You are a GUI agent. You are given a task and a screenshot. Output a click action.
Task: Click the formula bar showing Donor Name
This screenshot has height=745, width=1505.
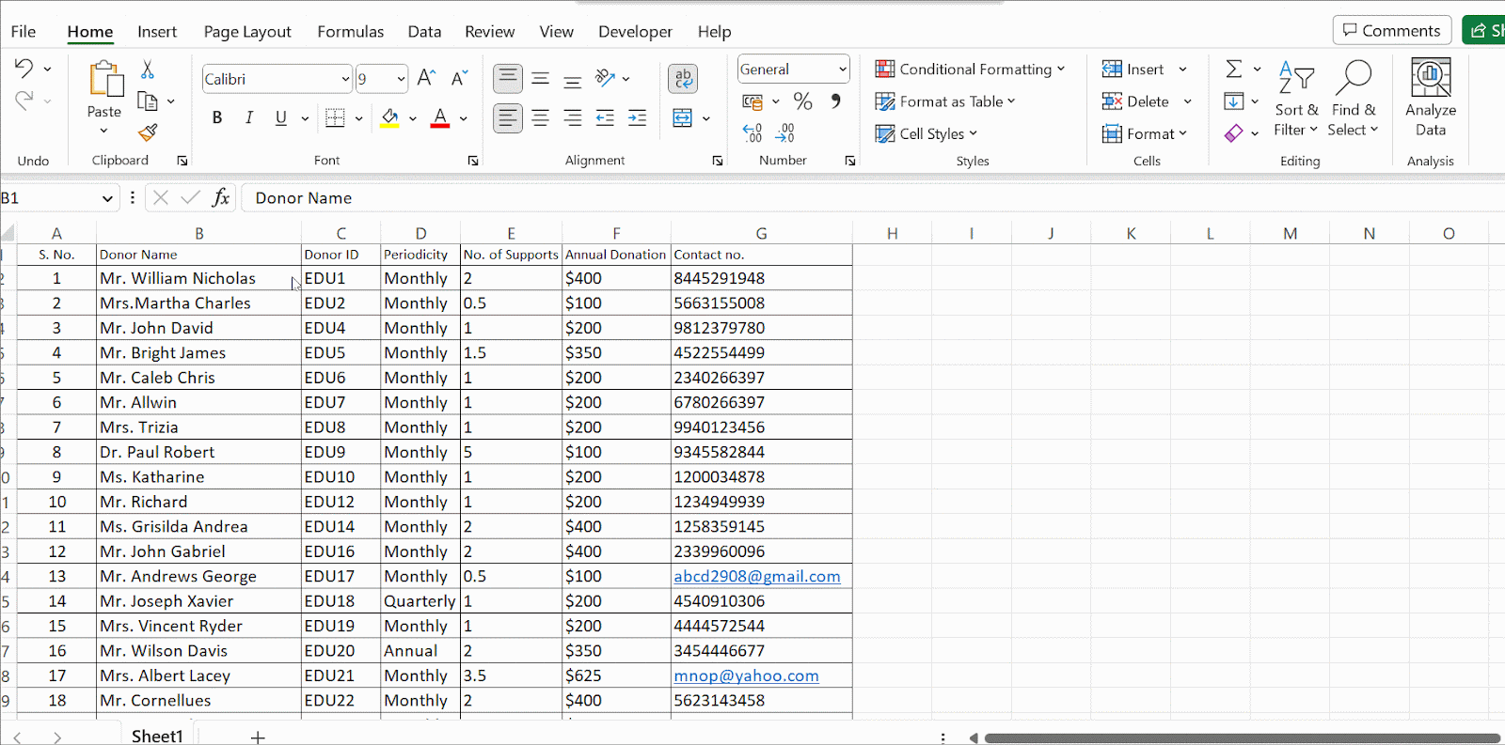point(875,197)
